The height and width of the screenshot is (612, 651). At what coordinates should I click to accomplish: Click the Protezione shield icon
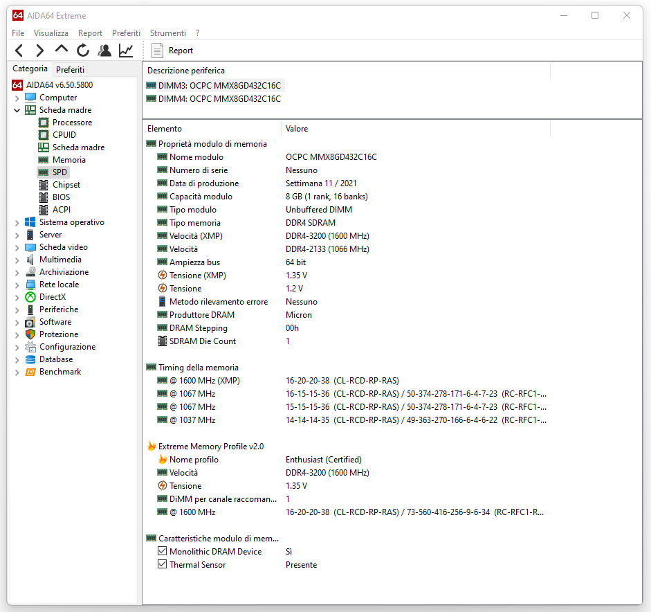pyautogui.click(x=30, y=334)
